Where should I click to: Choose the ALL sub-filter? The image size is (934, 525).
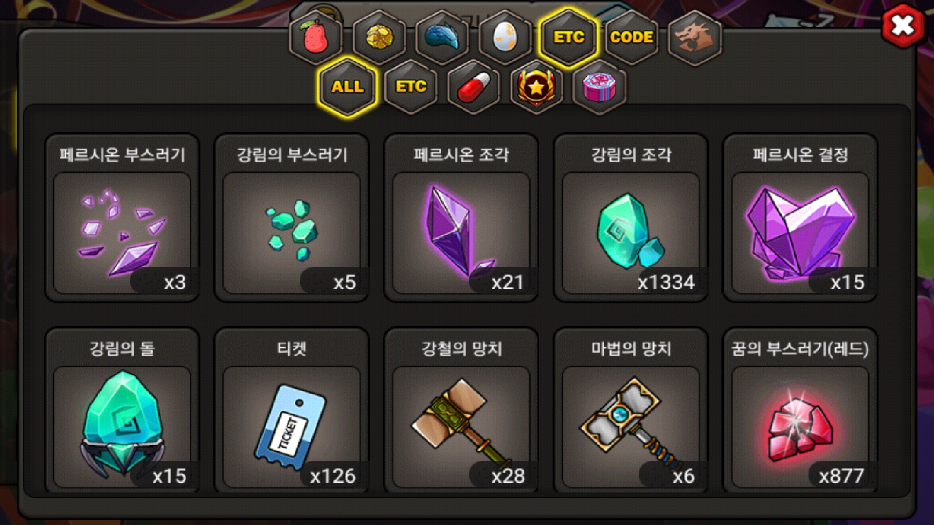347,87
